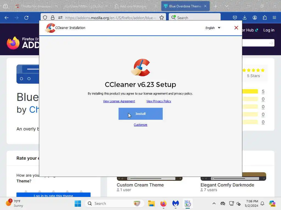Open the list all tabs chevron
Image resolution: width=281 pixels, height=210 pixels.
pyautogui.click(x=227, y=6)
